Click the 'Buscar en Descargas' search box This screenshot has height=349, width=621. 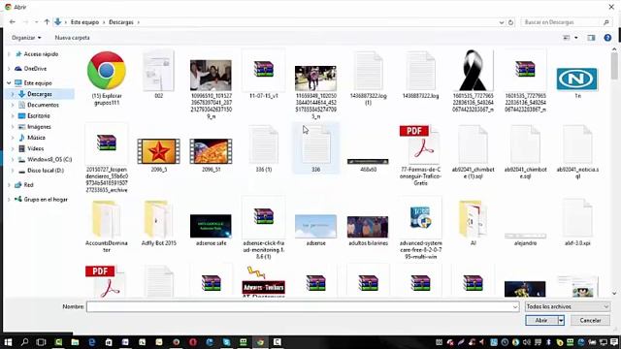pyautogui.click(x=563, y=22)
